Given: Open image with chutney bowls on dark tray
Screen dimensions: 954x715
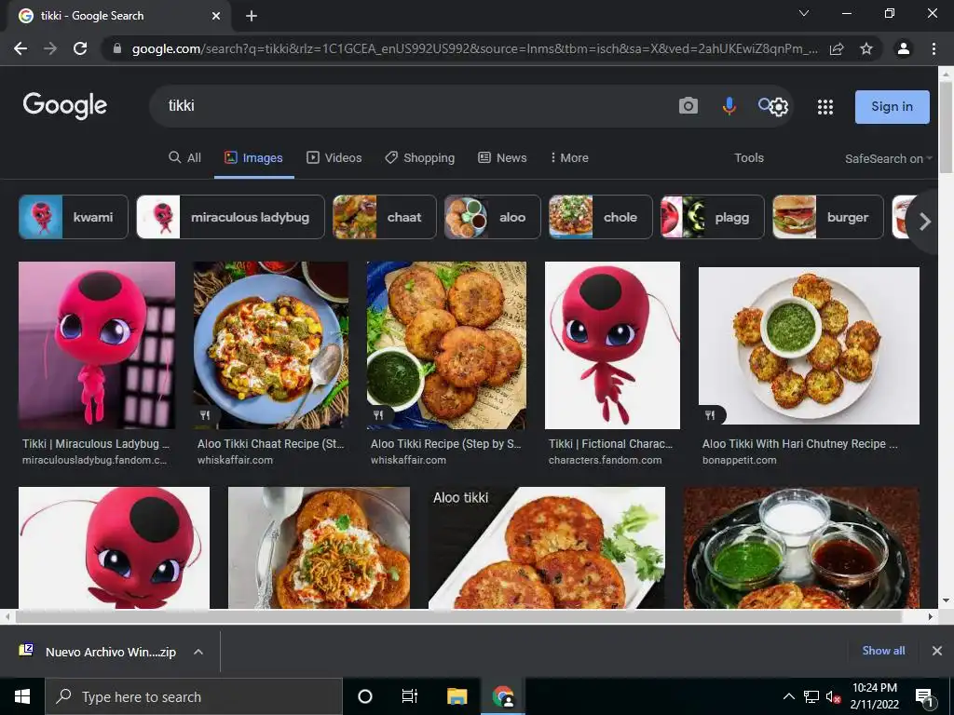Looking at the screenshot, I should coord(801,547).
